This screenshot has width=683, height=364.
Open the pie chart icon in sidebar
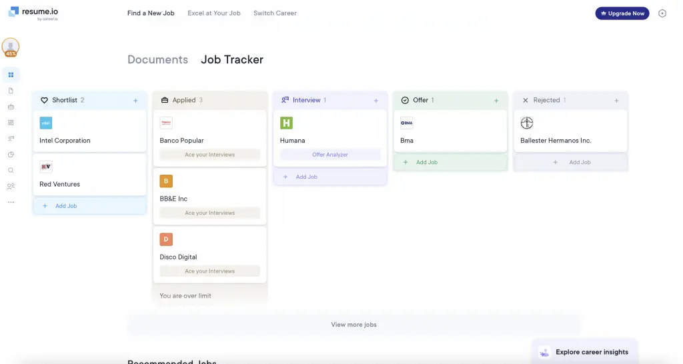point(11,154)
